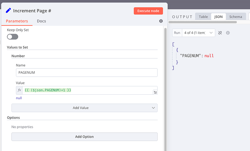Click the info icon in output panel

click(x=228, y=33)
